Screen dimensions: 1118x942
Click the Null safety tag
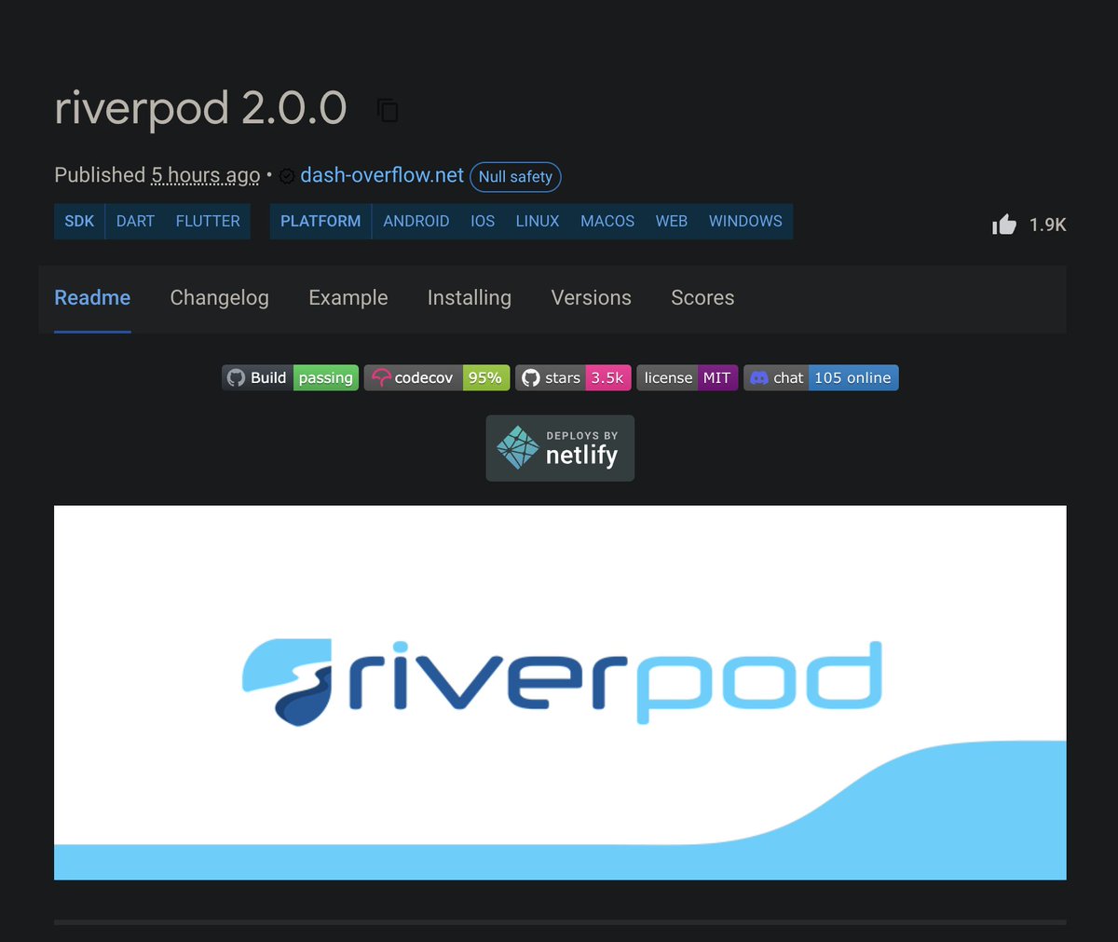coord(515,176)
